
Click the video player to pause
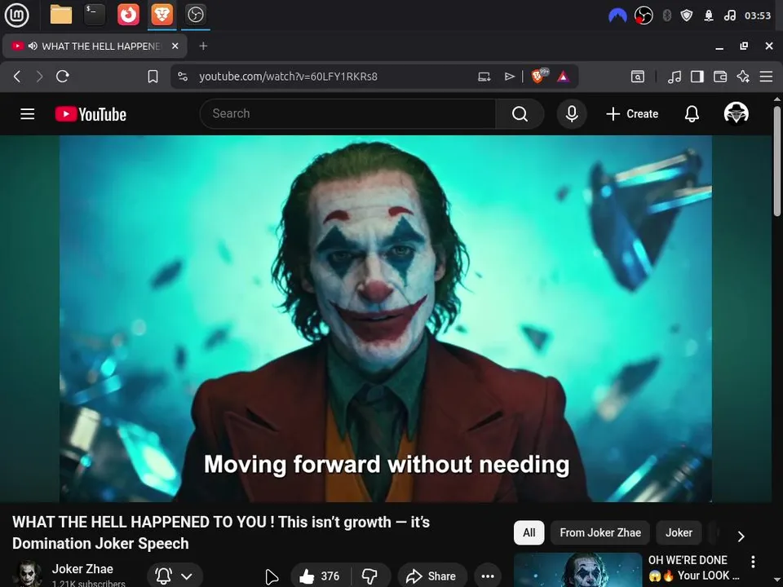(x=386, y=319)
